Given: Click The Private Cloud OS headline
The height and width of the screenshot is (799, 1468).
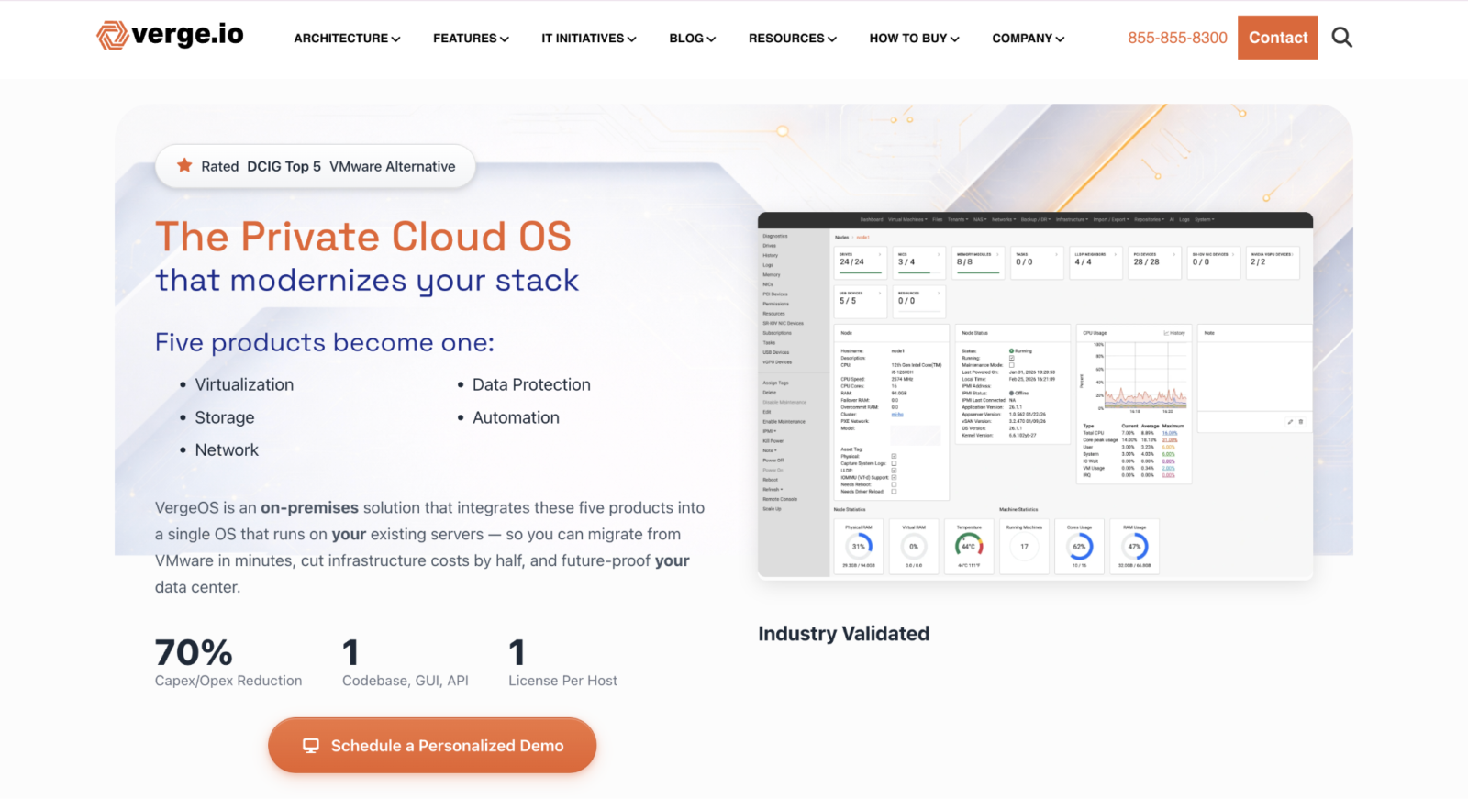Looking at the screenshot, I should point(363,237).
